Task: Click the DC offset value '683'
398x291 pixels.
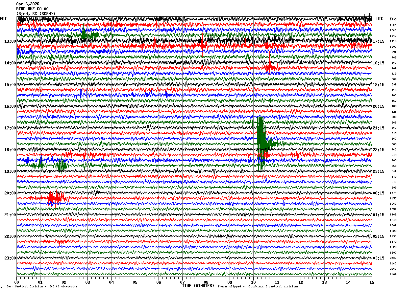Action: [x=394, y=144]
